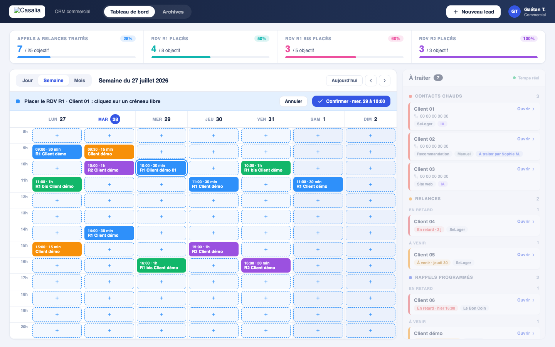Click the plus in Friday's 12h slot
The image size is (555, 347).
[266, 200]
